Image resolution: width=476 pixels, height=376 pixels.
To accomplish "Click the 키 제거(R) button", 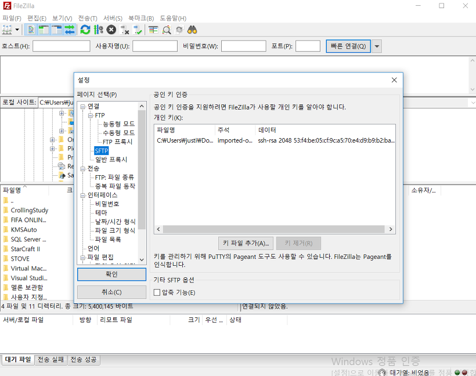I will [299, 243].
